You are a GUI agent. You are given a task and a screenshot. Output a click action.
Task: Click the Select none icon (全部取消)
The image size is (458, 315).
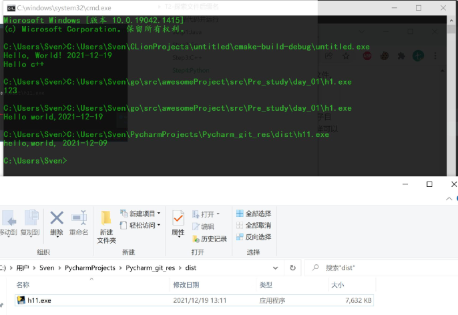(x=240, y=225)
